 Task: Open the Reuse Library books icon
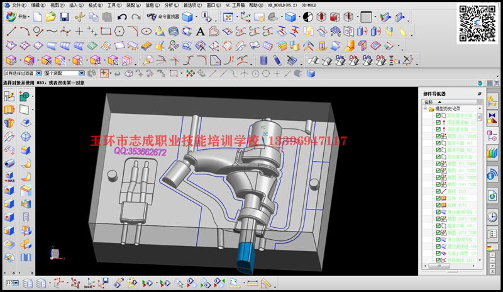pos(492,152)
